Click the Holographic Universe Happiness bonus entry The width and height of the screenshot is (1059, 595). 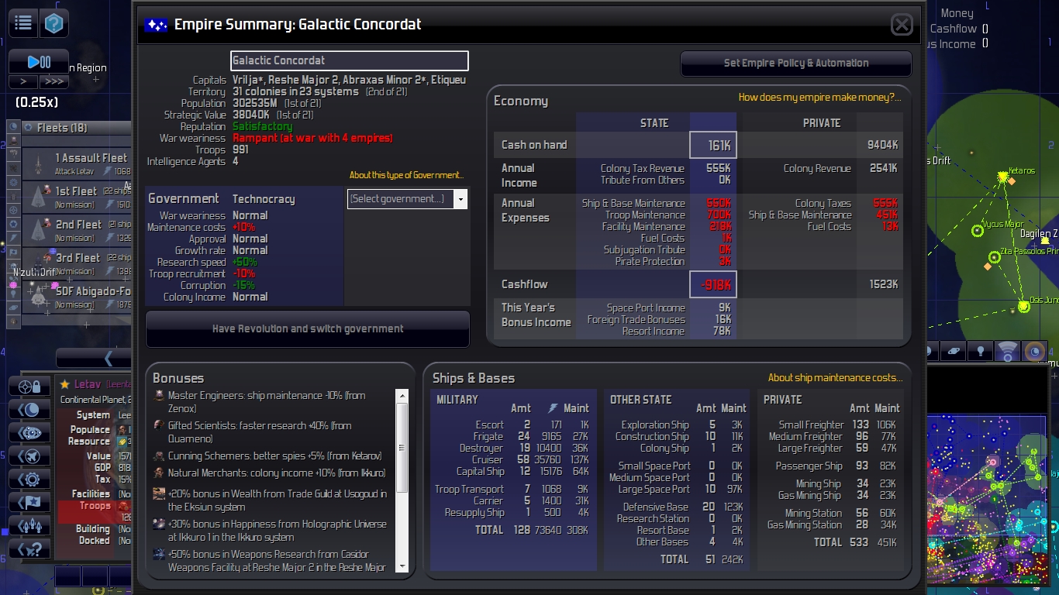(270, 531)
